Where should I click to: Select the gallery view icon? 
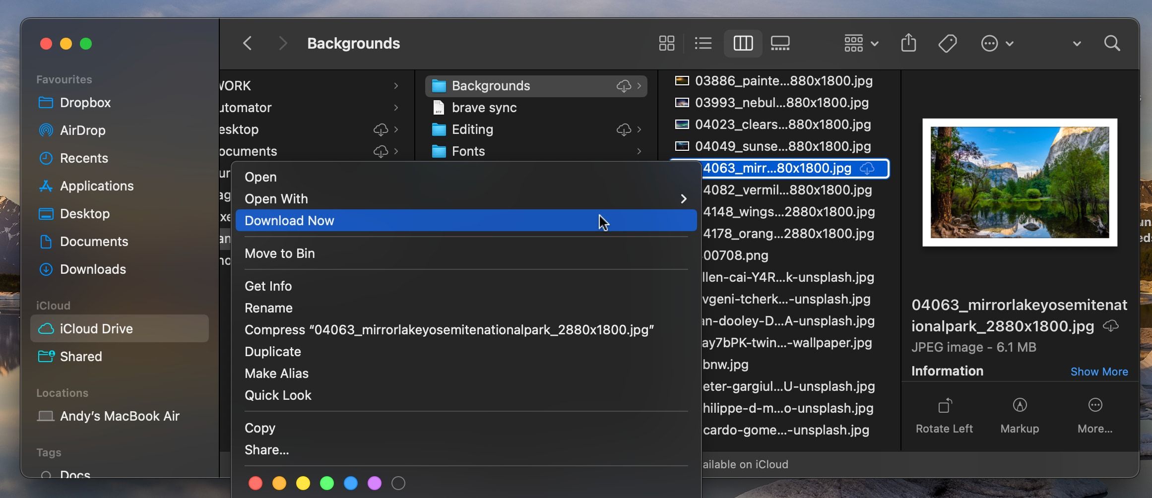[x=780, y=43]
